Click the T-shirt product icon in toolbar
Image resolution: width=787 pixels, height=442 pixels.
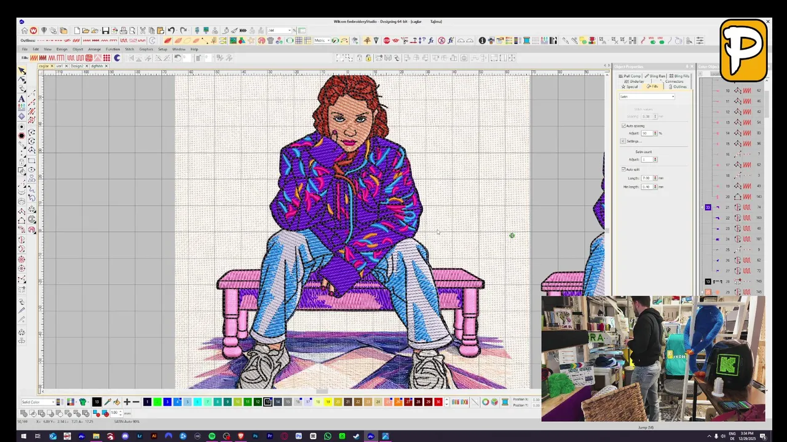pos(271,41)
